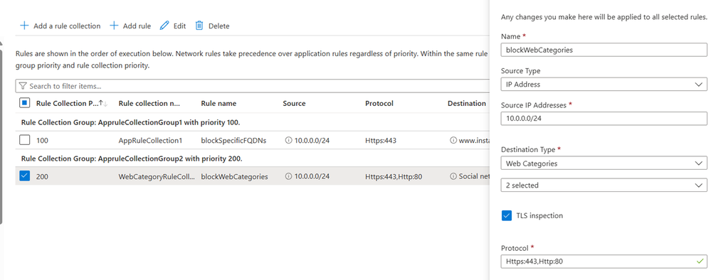Viewport: 711px width, 280px height.
Task: Click the info icon beside blockSpecificFQDNs source
Action: tap(288, 141)
